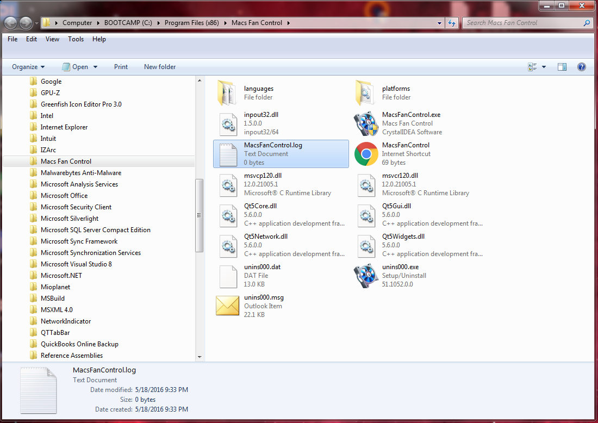This screenshot has height=423, width=598.
Task: Select the Internet Explorer folder
Action: pyautogui.click(x=64, y=127)
